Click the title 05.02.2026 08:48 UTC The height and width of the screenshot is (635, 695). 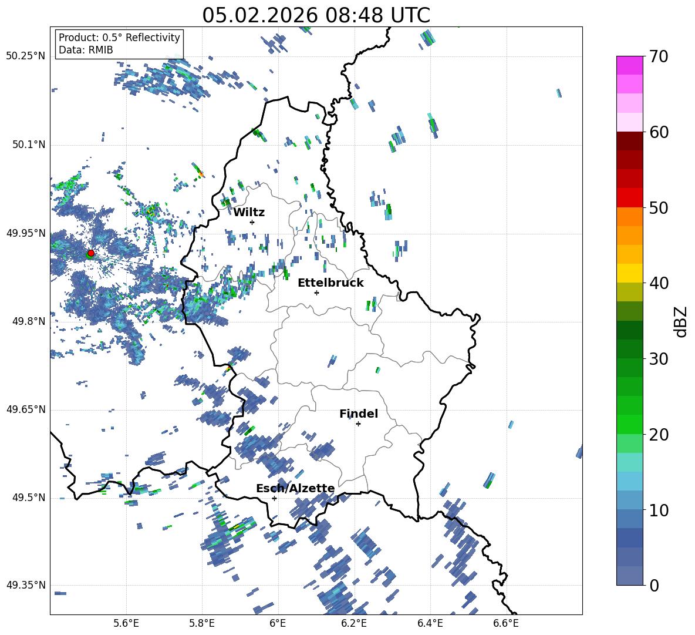coord(316,15)
